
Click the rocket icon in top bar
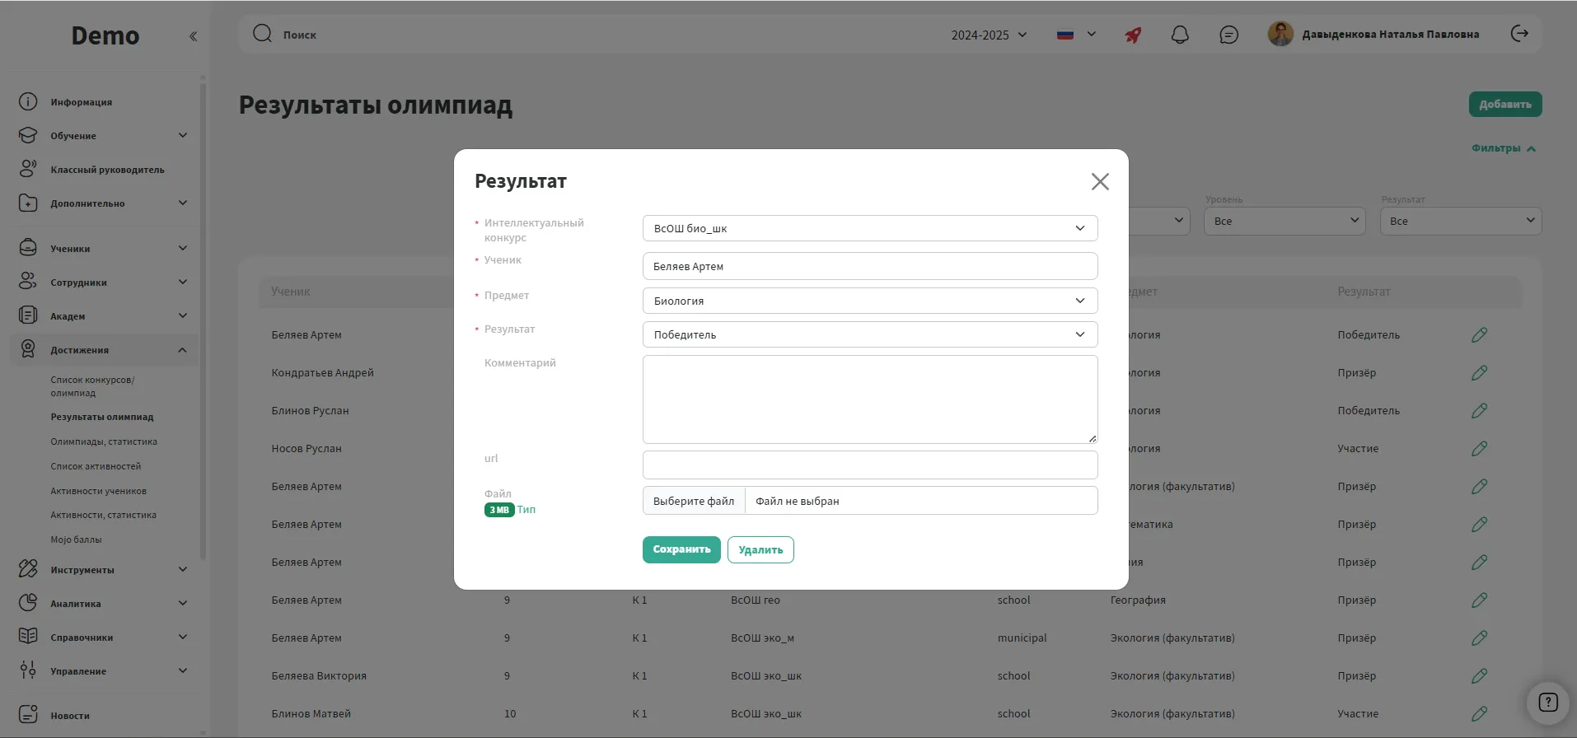(x=1134, y=35)
